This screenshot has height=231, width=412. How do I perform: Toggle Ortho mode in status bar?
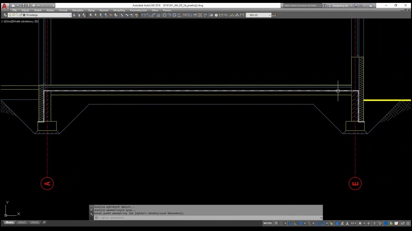pos(295,223)
